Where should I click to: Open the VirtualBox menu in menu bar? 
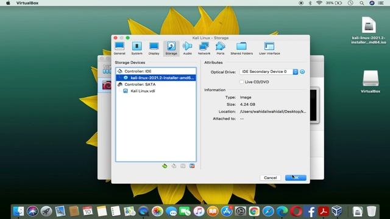pos(27,3)
